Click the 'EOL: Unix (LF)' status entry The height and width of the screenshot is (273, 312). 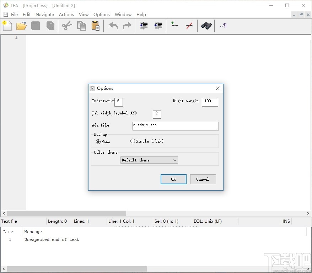point(208,221)
